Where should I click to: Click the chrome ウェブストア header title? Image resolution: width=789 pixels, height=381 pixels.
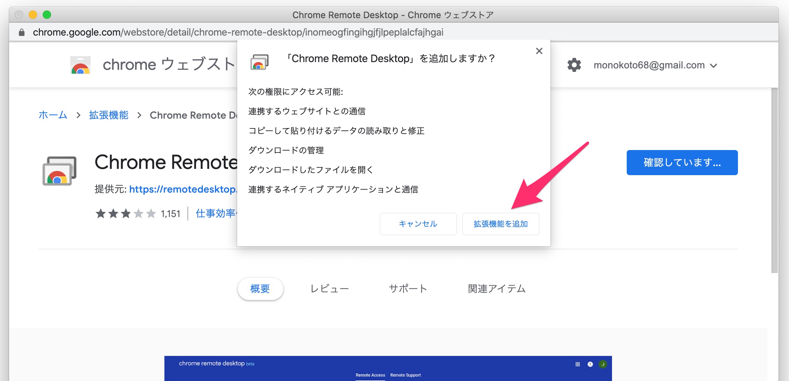tap(169, 65)
